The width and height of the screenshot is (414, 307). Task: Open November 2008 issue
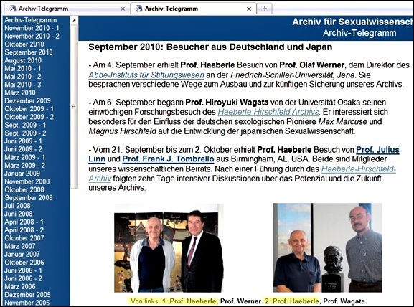pyautogui.click(x=27, y=181)
